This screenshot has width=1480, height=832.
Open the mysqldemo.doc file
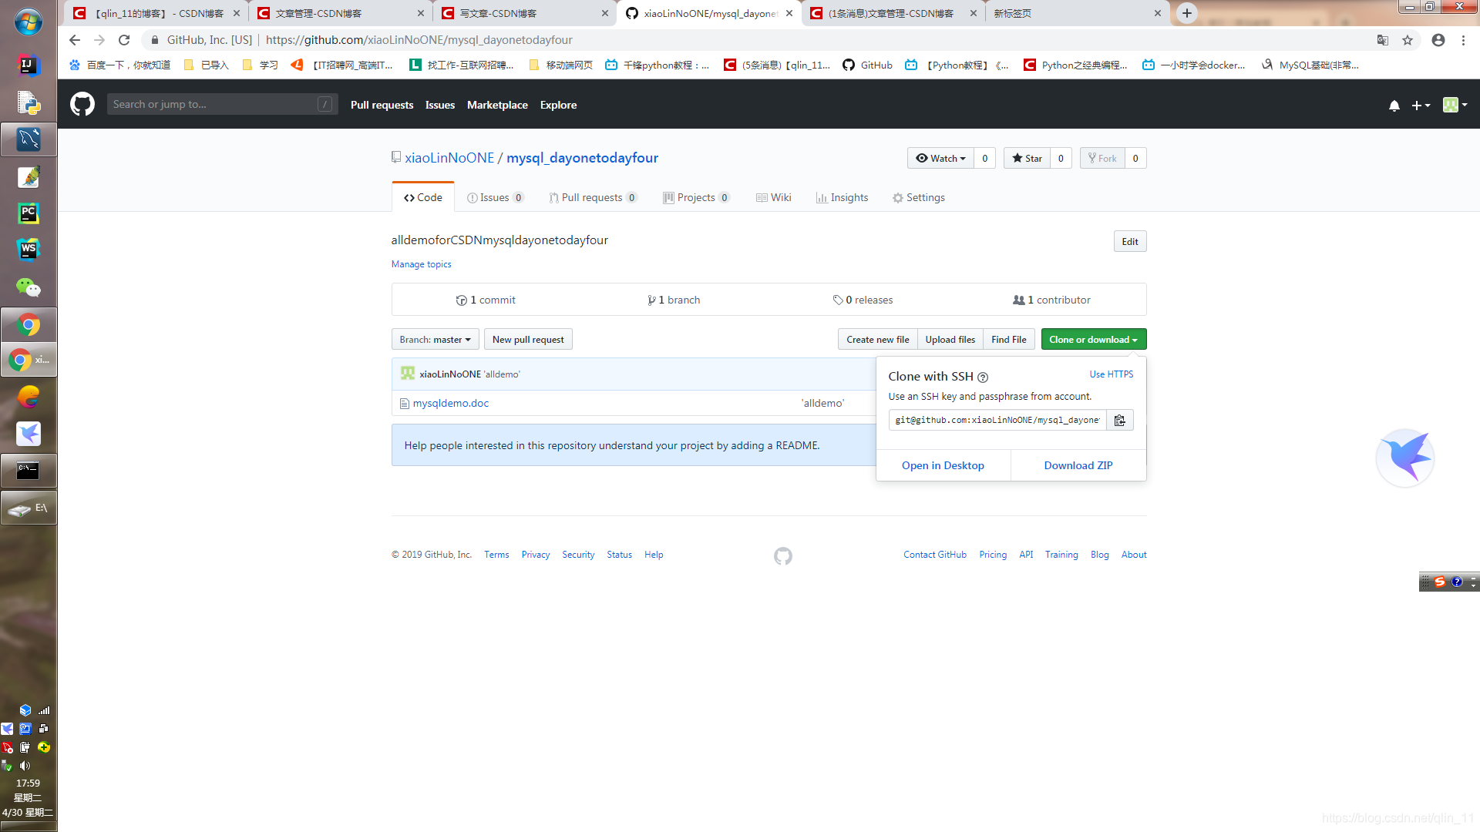click(x=450, y=403)
